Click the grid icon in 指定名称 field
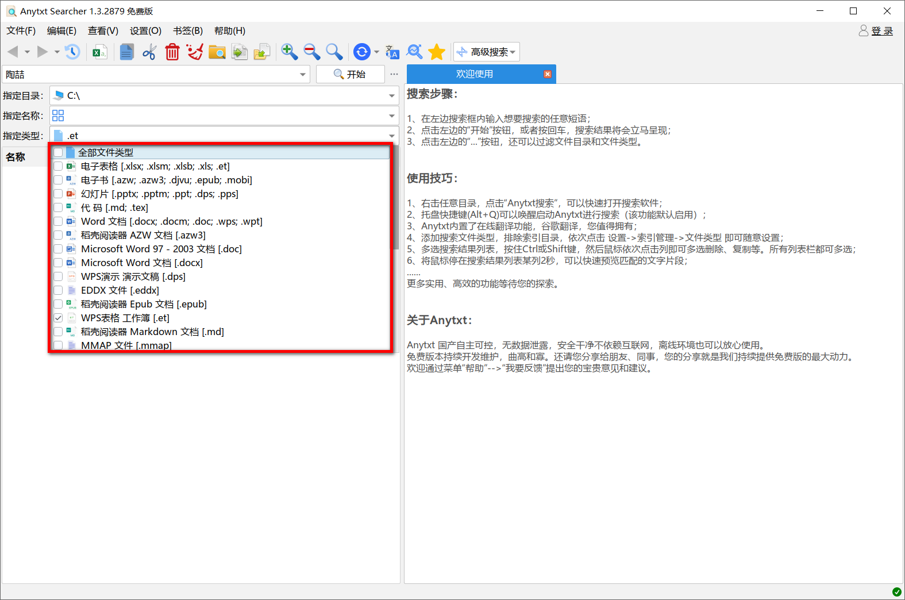This screenshot has height=600, width=905. 58,116
